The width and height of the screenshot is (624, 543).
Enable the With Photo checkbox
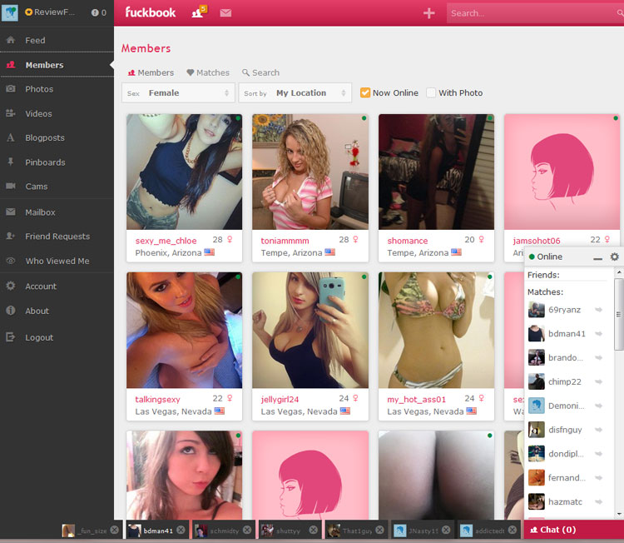(x=431, y=92)
